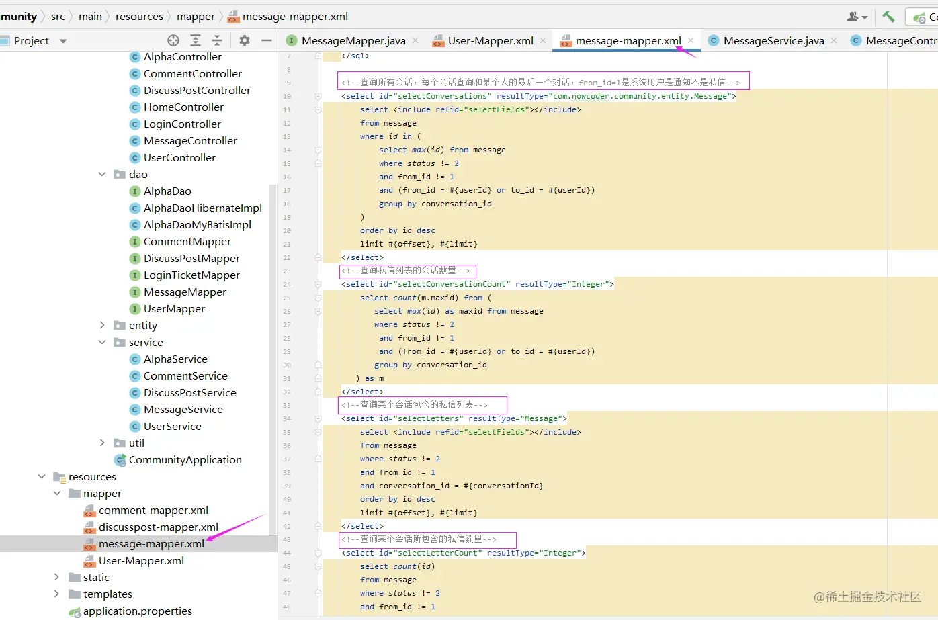Screen dimensions: 938x620
Task: Fold the selectConversationCount block at line 24
Action: 318,284
